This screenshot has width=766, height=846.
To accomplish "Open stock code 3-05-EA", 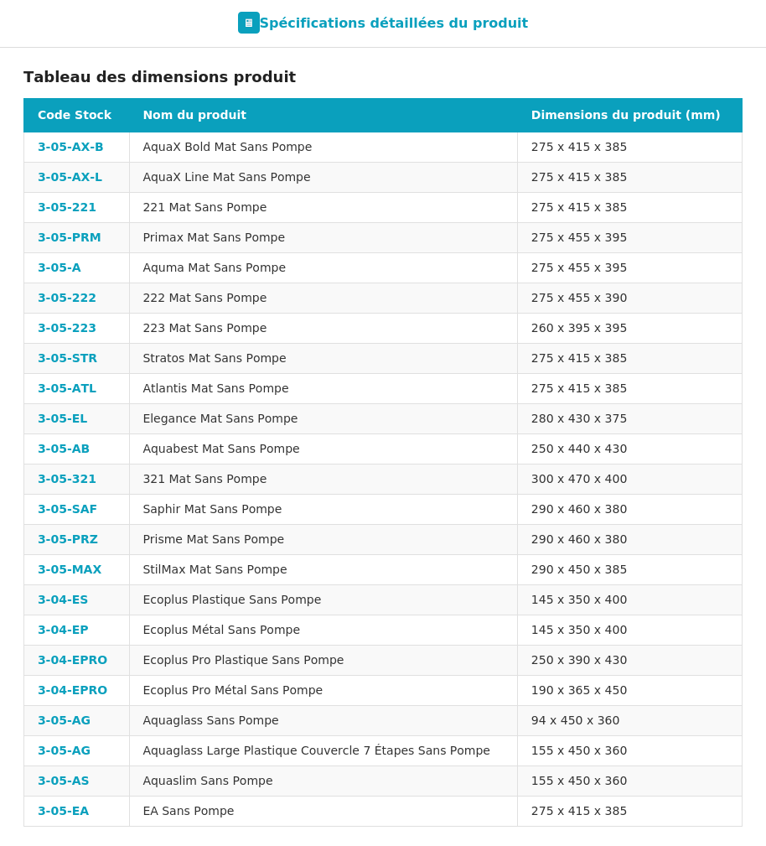I will tap(63, 812).
